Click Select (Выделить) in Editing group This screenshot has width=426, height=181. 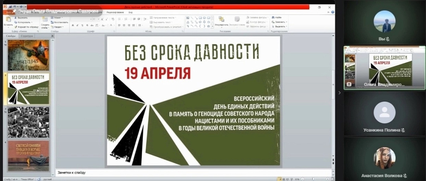tap(279, 27)
